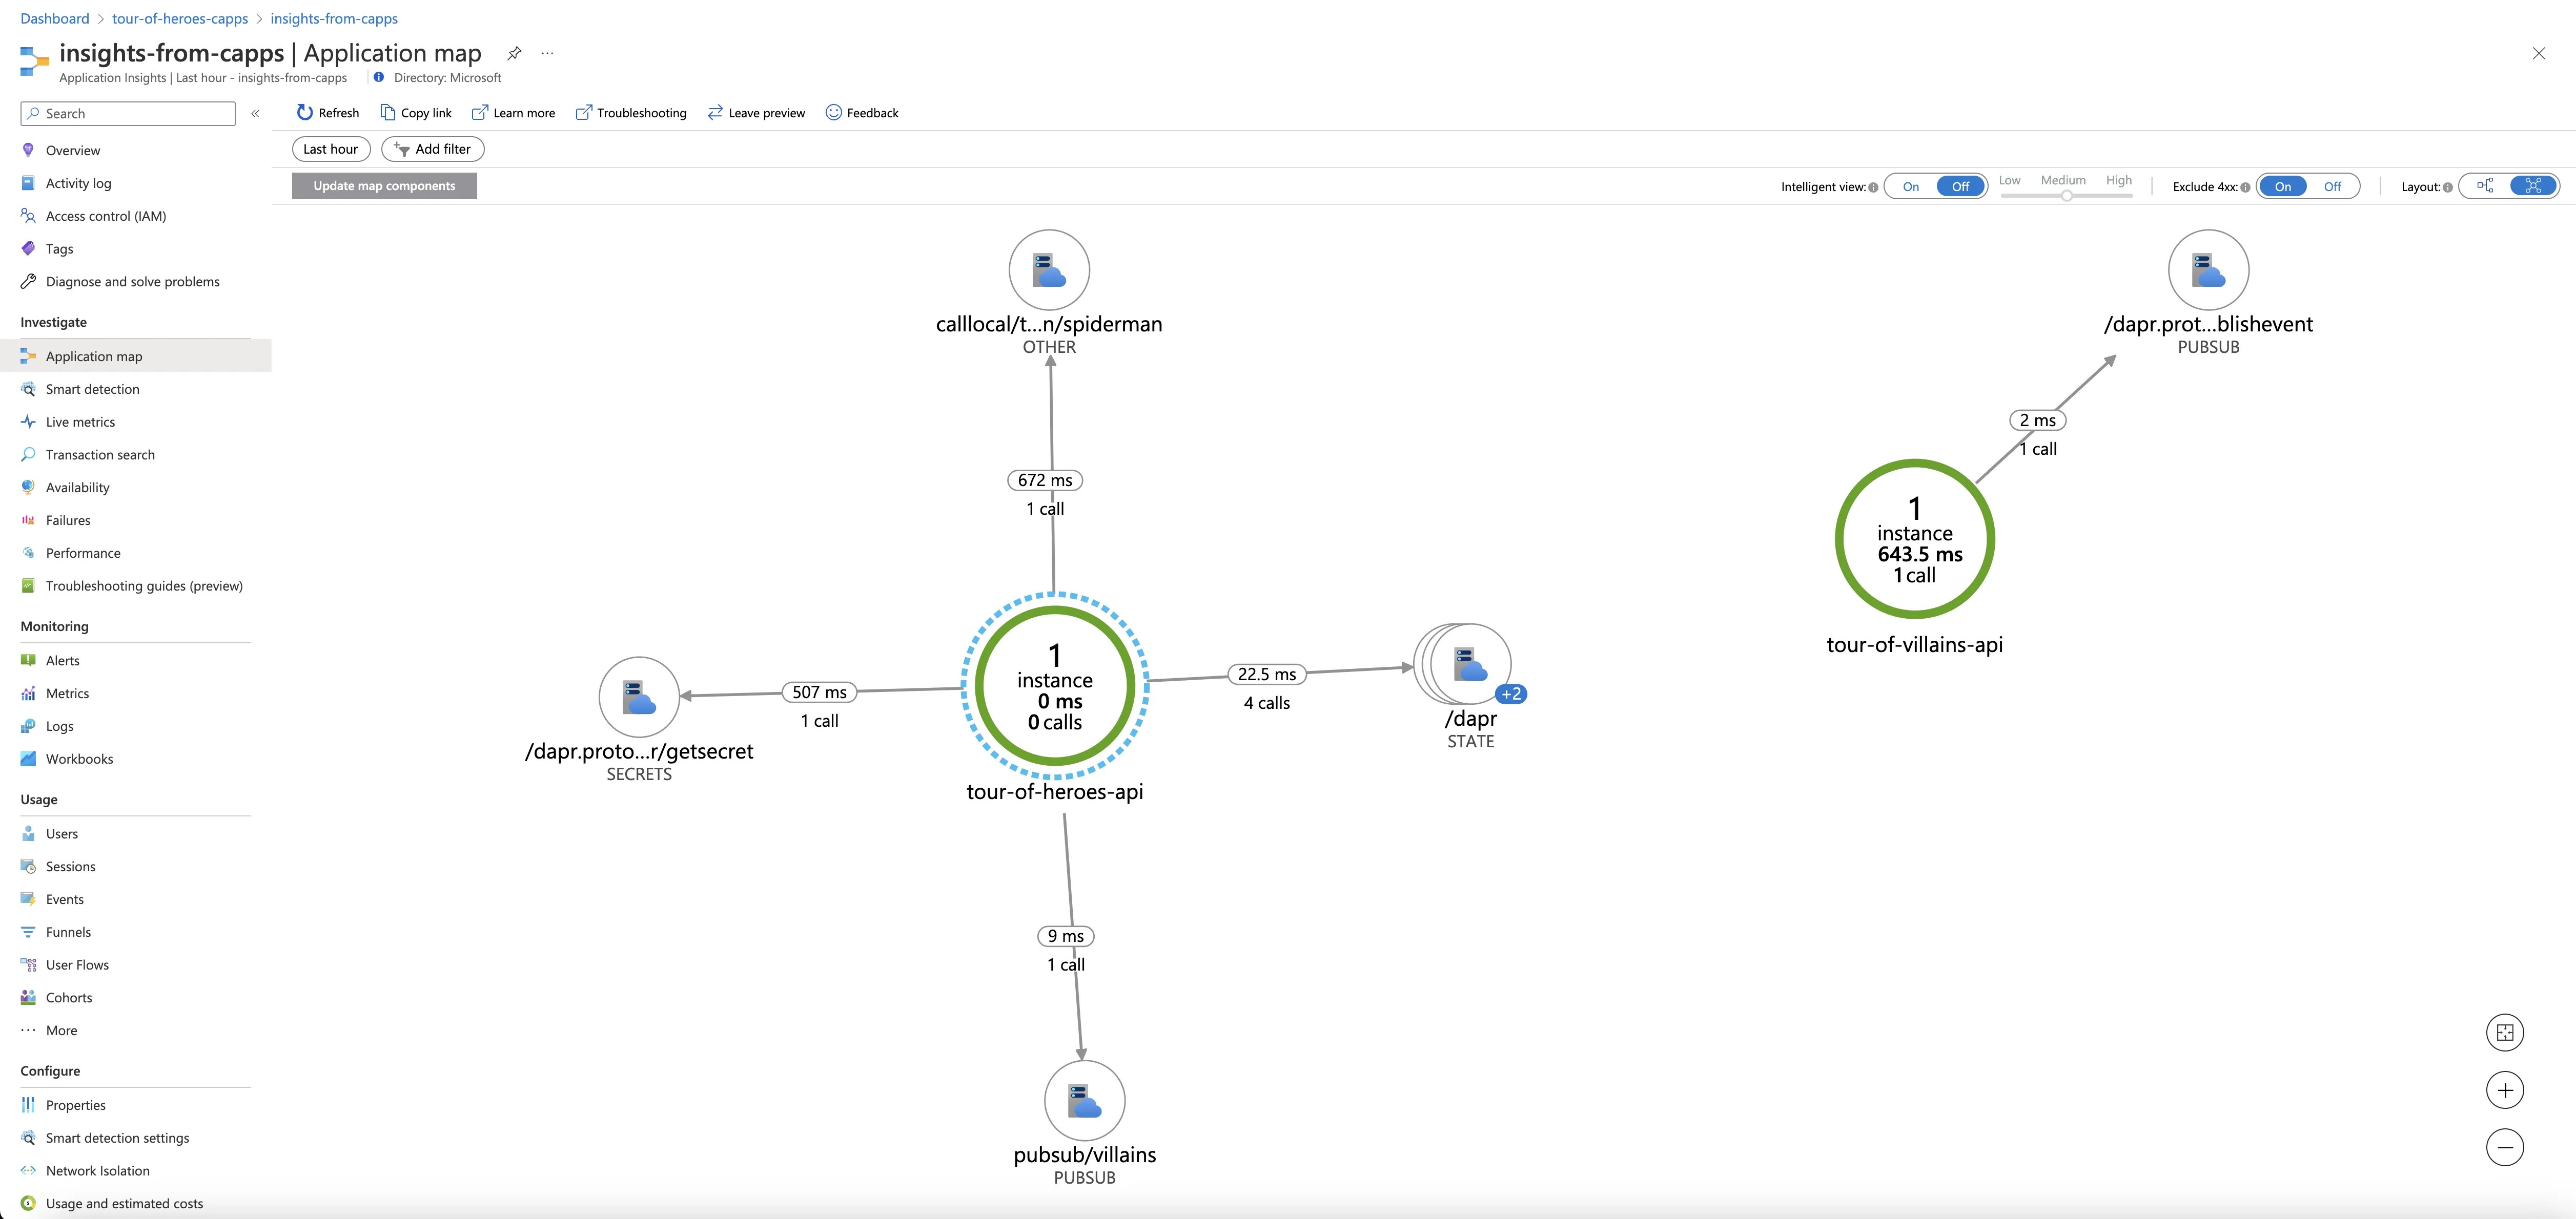Click the Availability globe icon
The image size is (2576, 1219).
[28, 488]
